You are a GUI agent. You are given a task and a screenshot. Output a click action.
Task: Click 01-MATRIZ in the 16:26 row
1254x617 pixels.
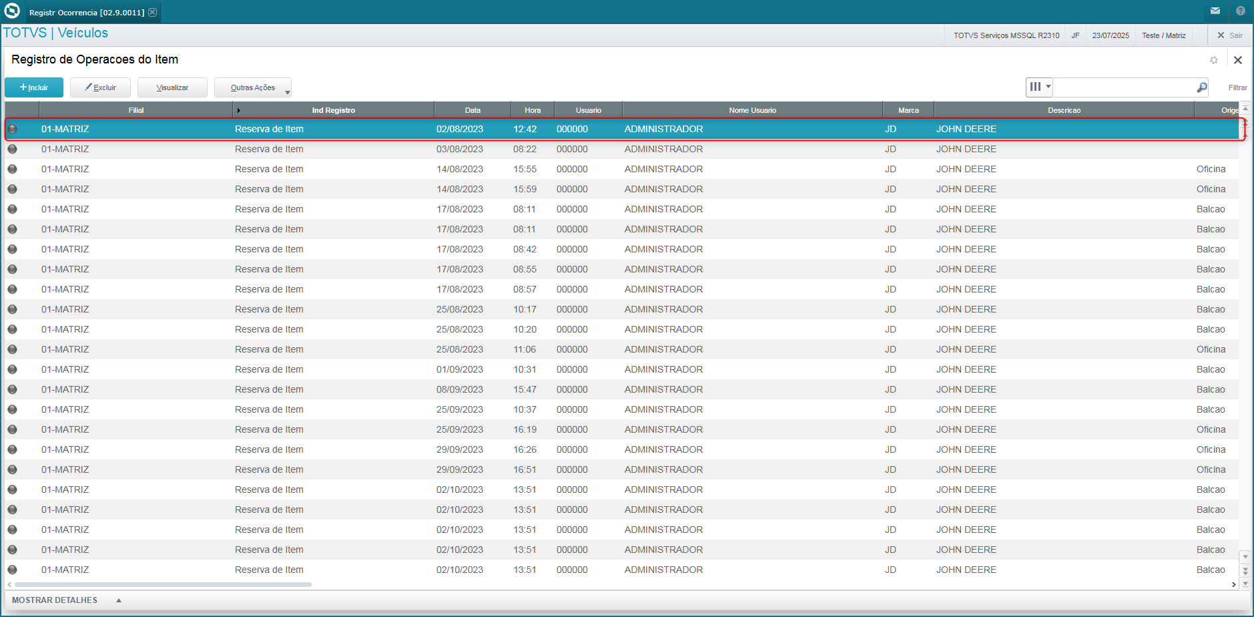point(65,449)
